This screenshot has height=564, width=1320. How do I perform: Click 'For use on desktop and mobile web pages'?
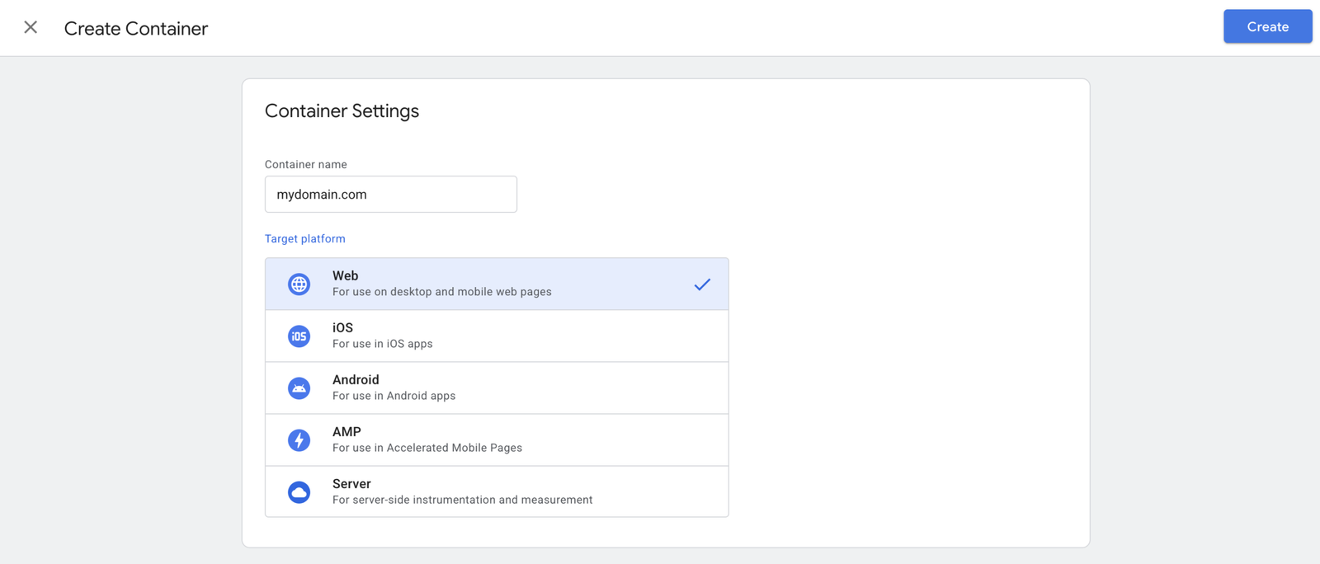tap(442, 292)
